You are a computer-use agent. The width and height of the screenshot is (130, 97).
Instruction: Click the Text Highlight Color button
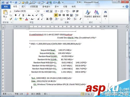[21, 19]
